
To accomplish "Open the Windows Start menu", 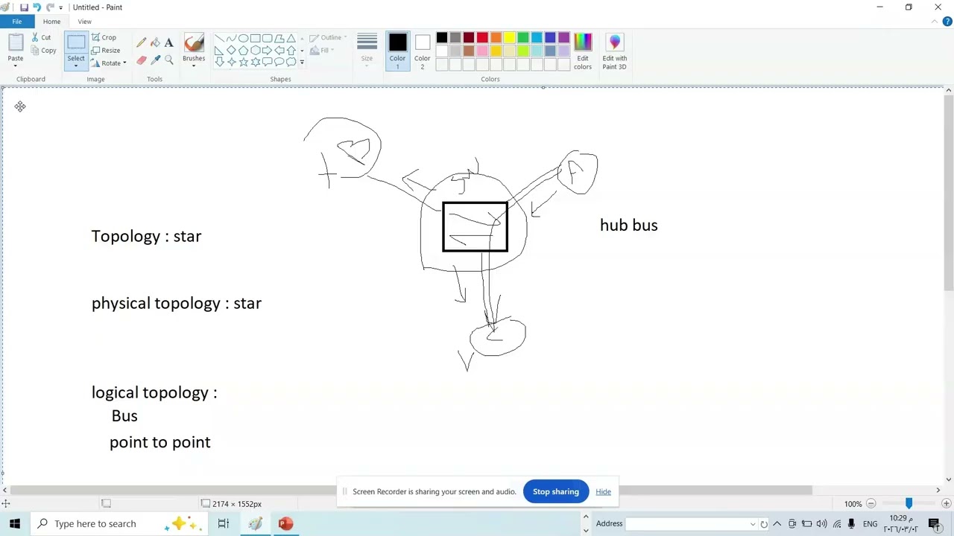I will coord(15,523).
